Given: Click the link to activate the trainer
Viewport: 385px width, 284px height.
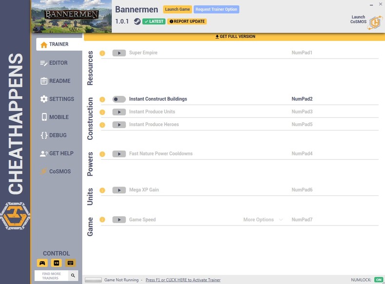Looking at the screenshot, I should click(x=183, y=280).
